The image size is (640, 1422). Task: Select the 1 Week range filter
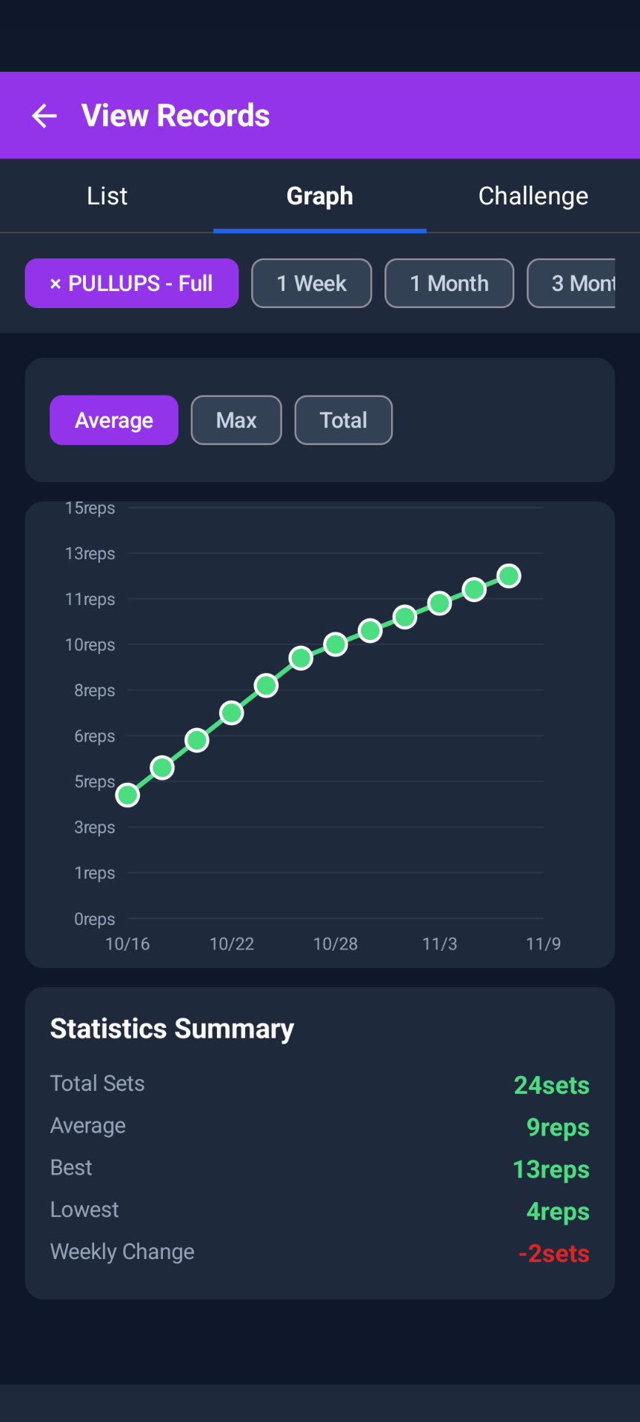point(311,284)
